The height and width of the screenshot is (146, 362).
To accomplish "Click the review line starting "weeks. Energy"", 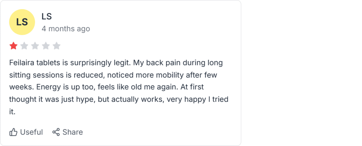I will coord(106,87).
